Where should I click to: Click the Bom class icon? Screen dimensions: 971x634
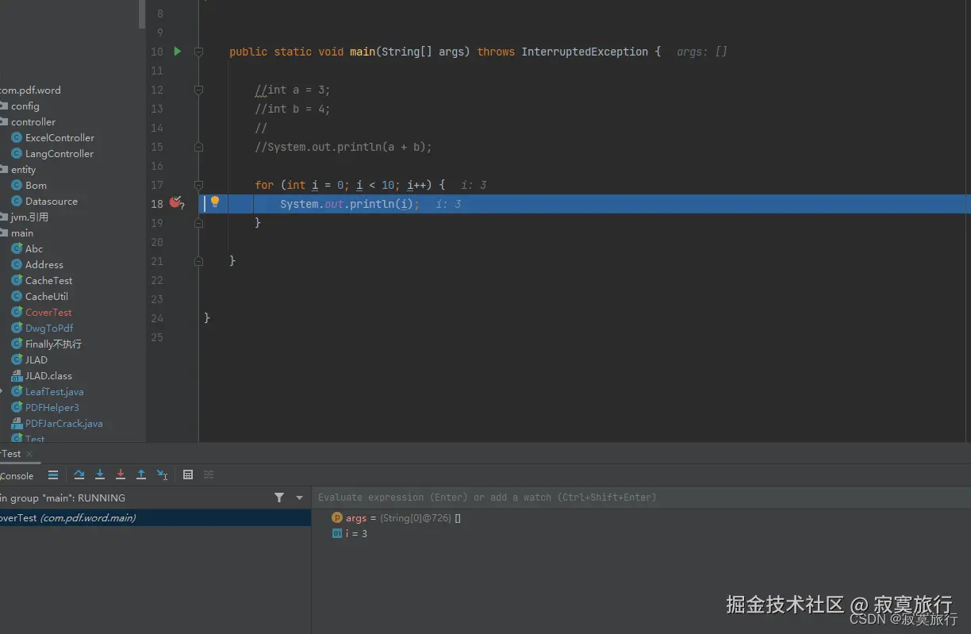tap(17, 185)
